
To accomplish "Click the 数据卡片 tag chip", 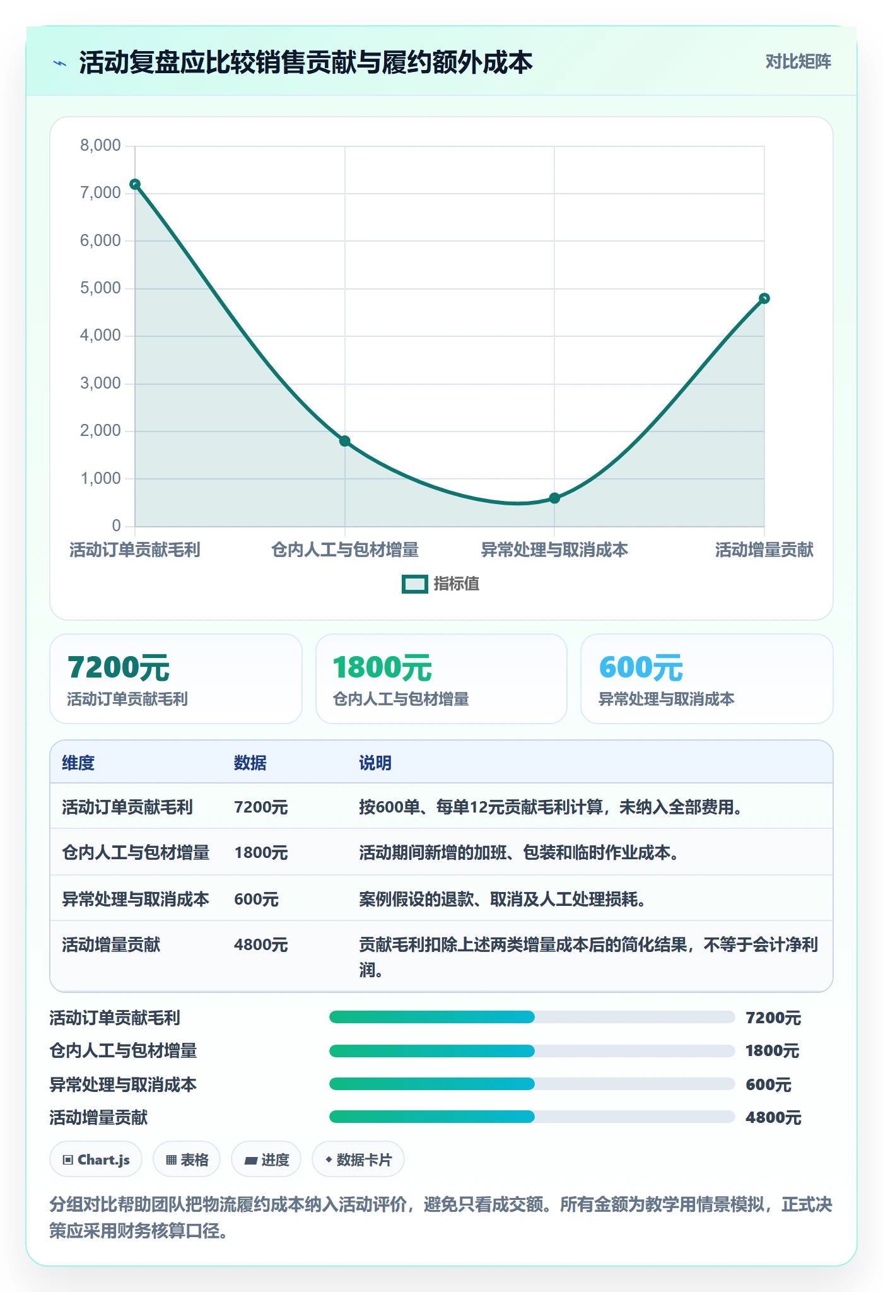I will click(x=358, y=1160).
